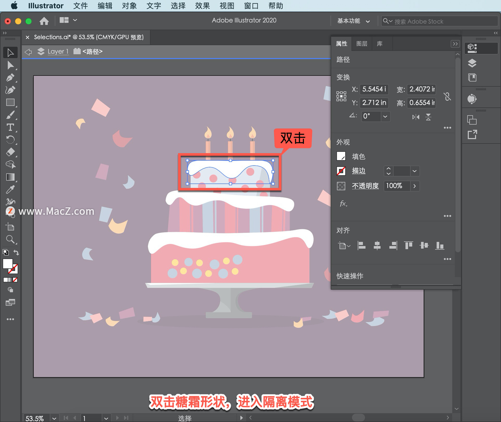The height and width of the screenshot is (422, 501).
Task: Click the toolbar white fill box
Action: 8,264
